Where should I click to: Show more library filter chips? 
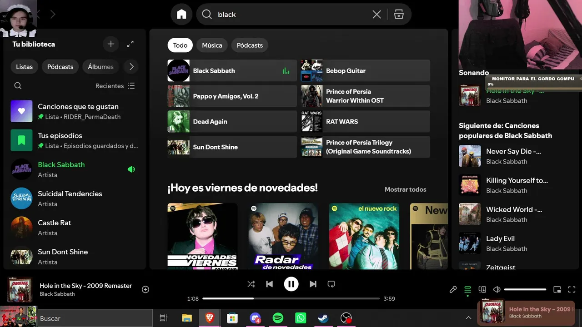[131, 67]
